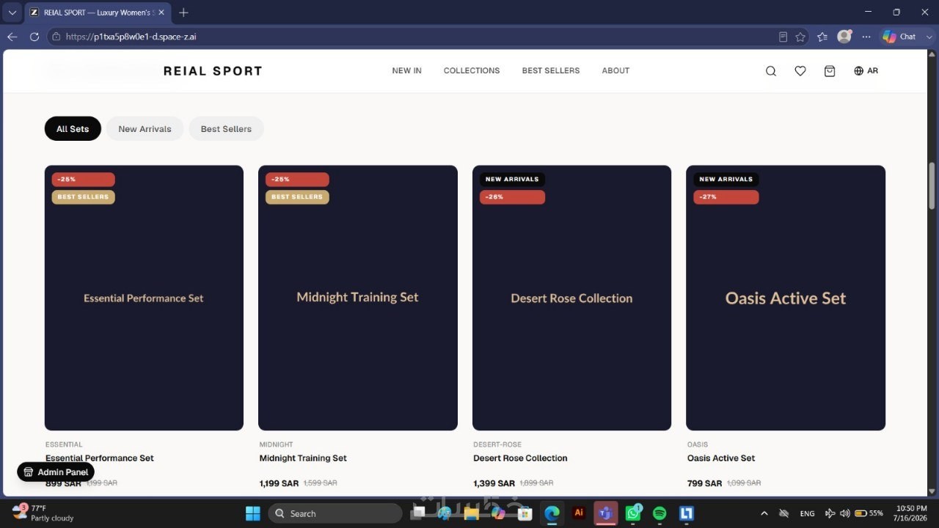The image size is (939, 528).
Task: Open the COLLECTIONS navigation item
Action: (472, 71)
